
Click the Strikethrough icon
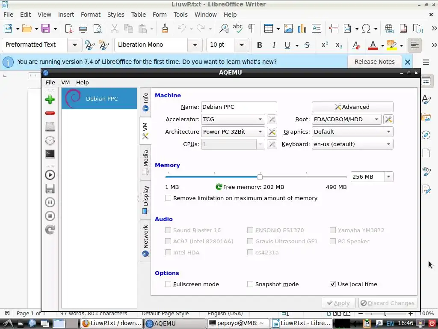pyautogui.click(x=307, y=45)
